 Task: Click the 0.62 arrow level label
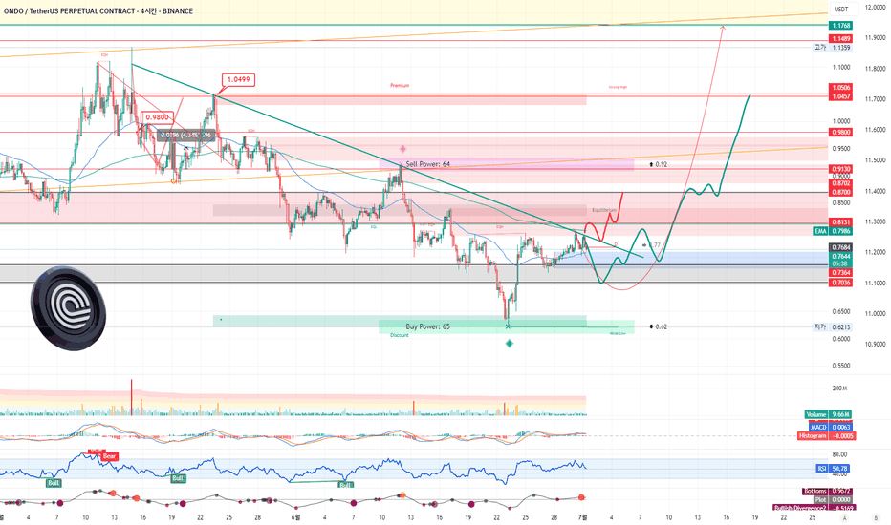click(658, 326)
